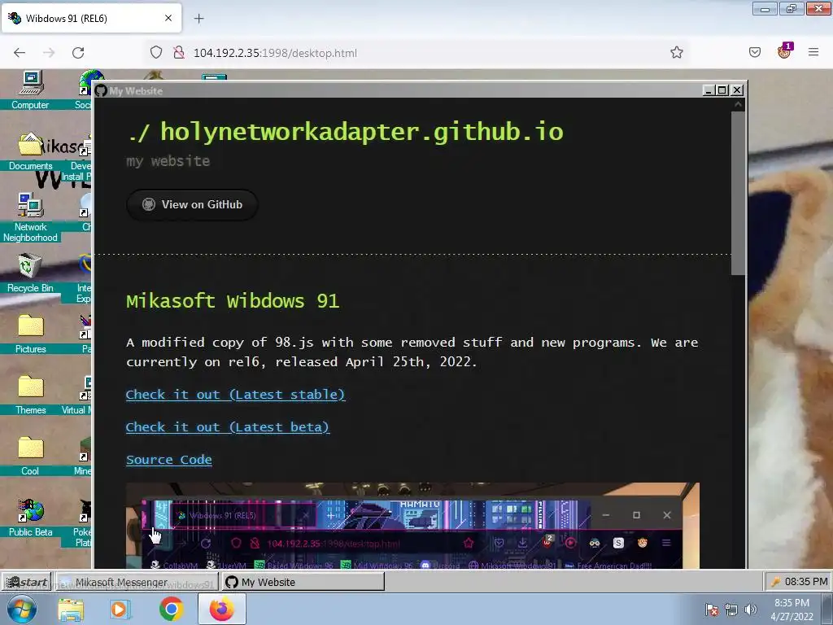Switch to Mikasoft Messenger taskbar button
This screenshot has width=833, height=625.
[x=137, y=582]
